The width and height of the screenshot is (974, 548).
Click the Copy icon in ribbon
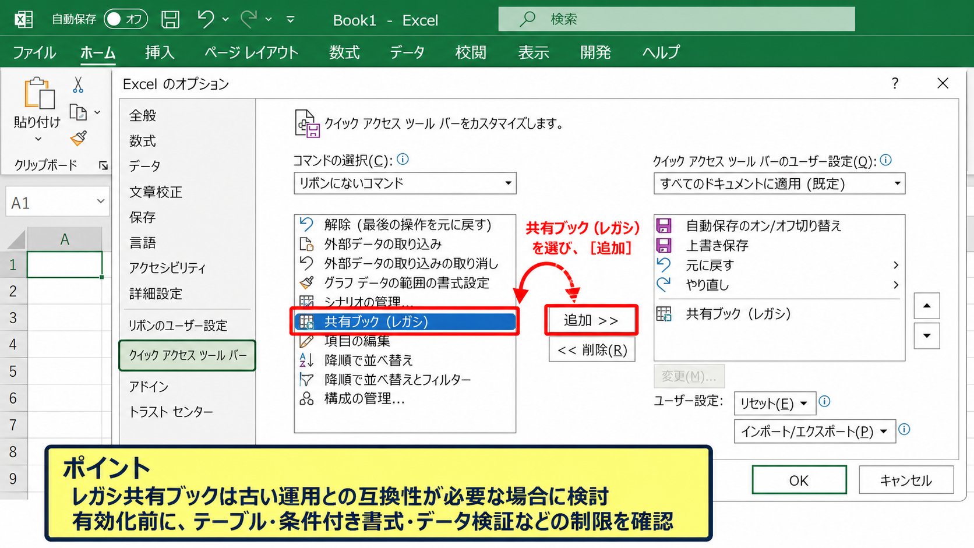[x=78, y=112]
